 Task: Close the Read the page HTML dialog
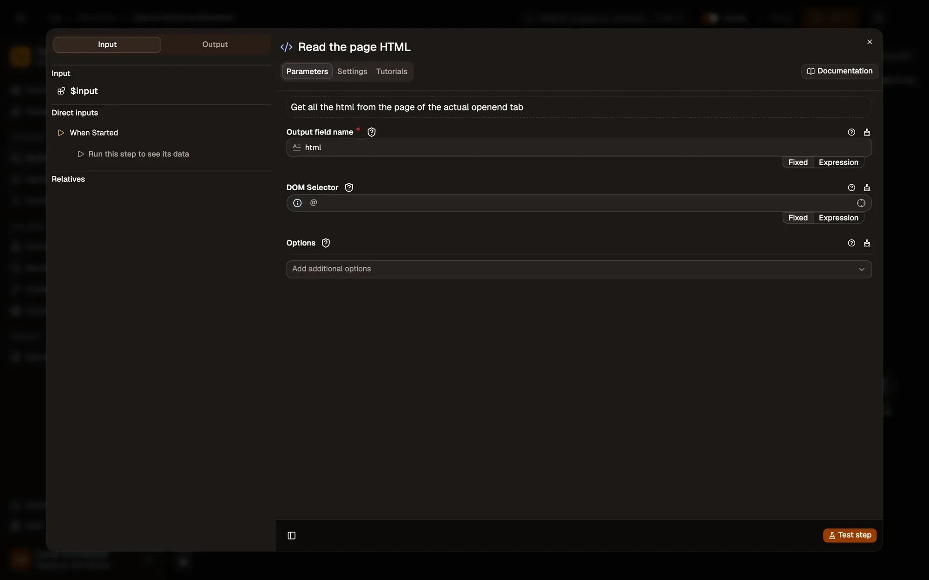[x=869, y=42]
